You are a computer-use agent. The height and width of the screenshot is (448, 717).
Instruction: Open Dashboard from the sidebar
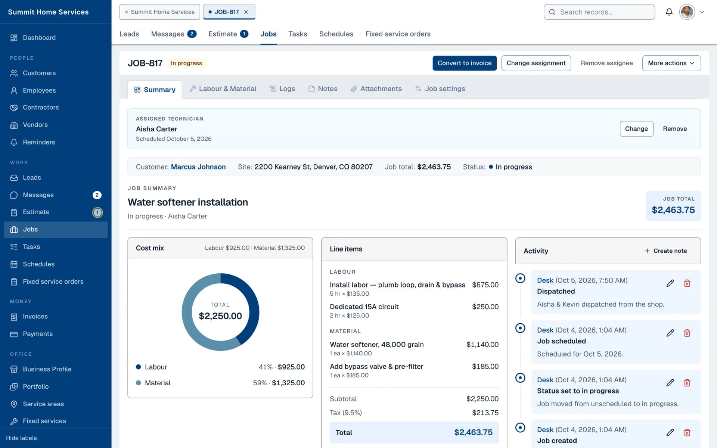pos(56,38)
